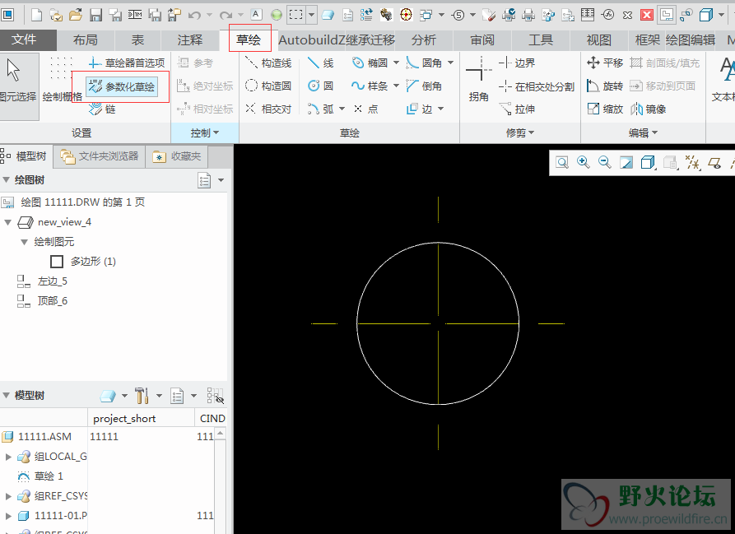The height and width of the screenshot is (534, 735).
Task: Select 绘图 11111.DRW 的第 1 页 tree row
Action: 73,202
